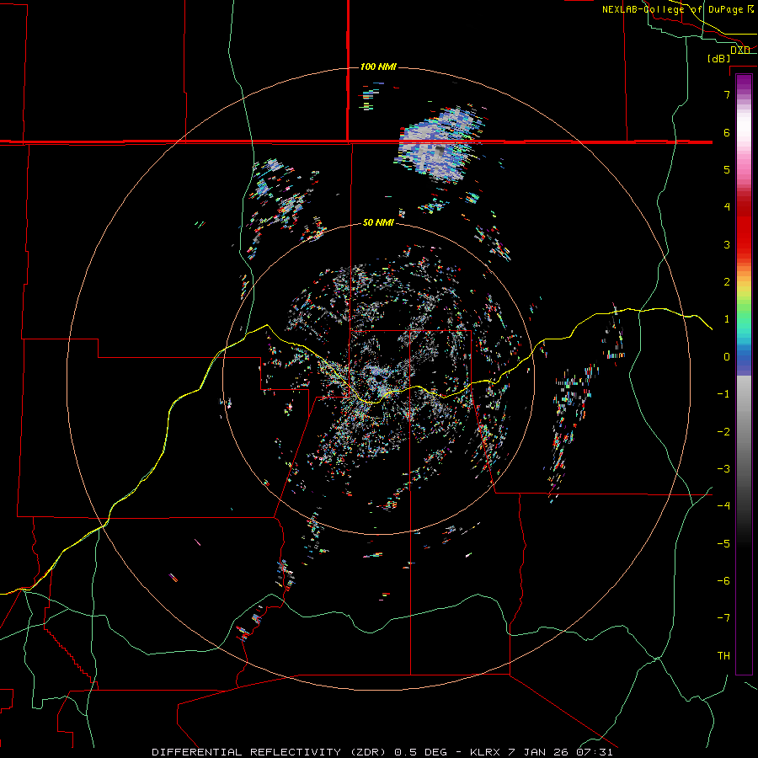Click the 1 value on the ZDR scale

[x=727, y=319]
